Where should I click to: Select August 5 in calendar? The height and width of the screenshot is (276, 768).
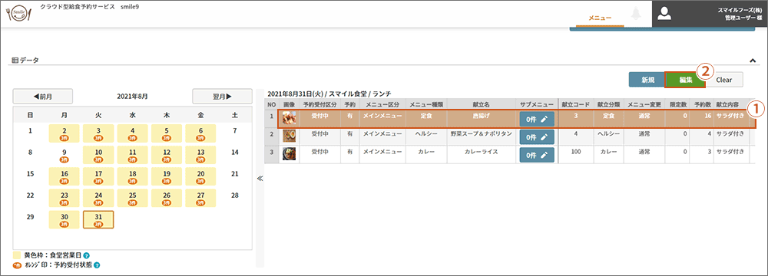tap(167, 133)
